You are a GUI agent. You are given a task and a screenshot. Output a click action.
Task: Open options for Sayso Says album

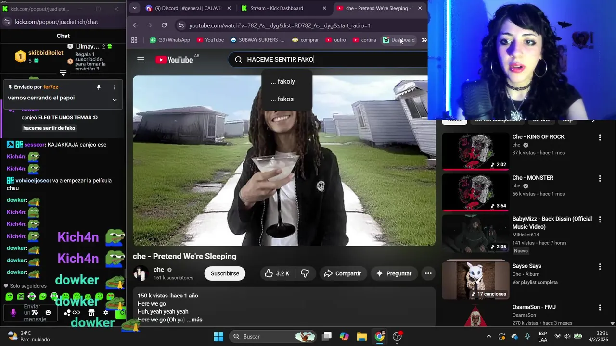(x=600, y=266)
